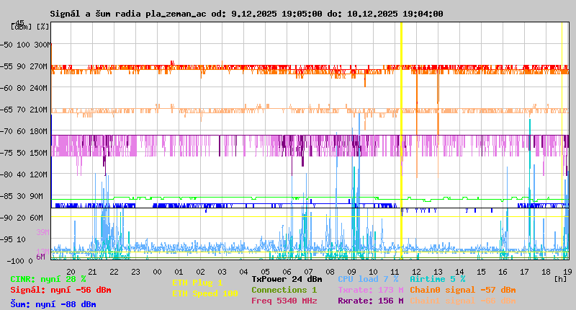
Task: Click hour '01' on the time axis
Action: pos(179,272)
